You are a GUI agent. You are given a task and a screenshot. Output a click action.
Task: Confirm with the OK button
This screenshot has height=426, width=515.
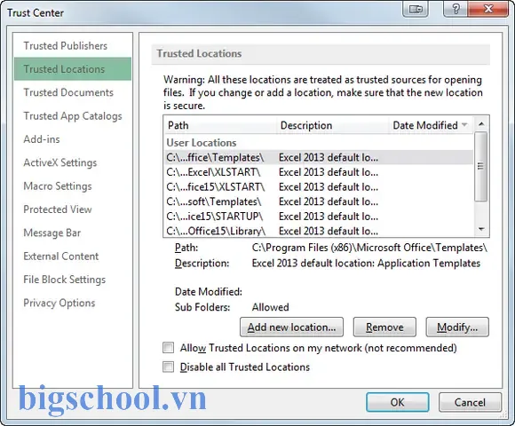click(x=398, y=402)
